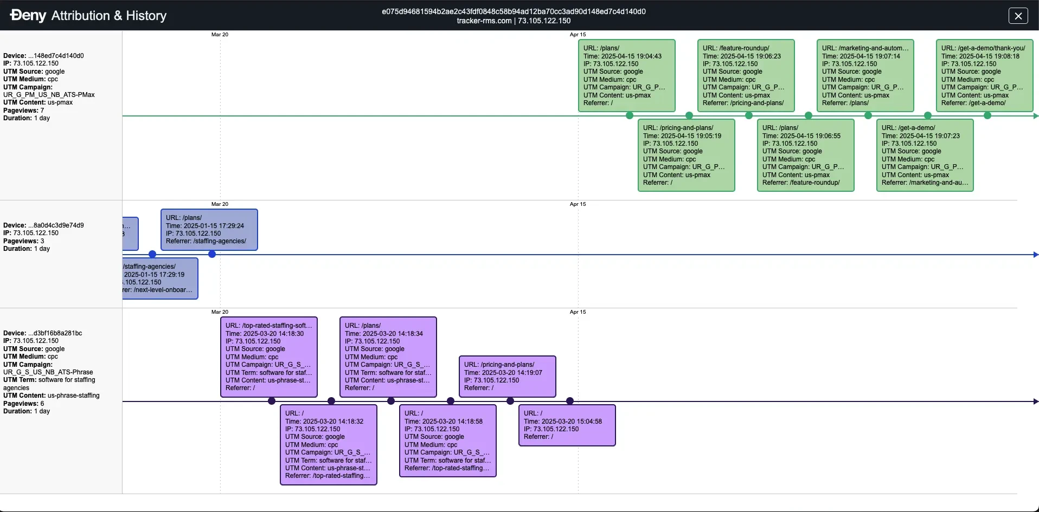The image size is (1039, 512).
Task: Click green timeline dot for 19:08:18 pageview
Action: point(987,115)
